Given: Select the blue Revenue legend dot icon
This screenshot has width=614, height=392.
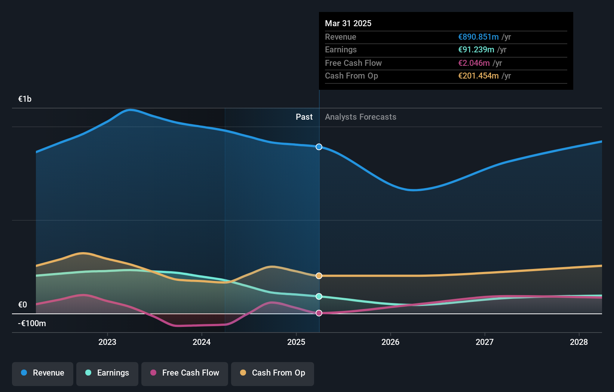Looking at the screenshot, I should 24,373.
